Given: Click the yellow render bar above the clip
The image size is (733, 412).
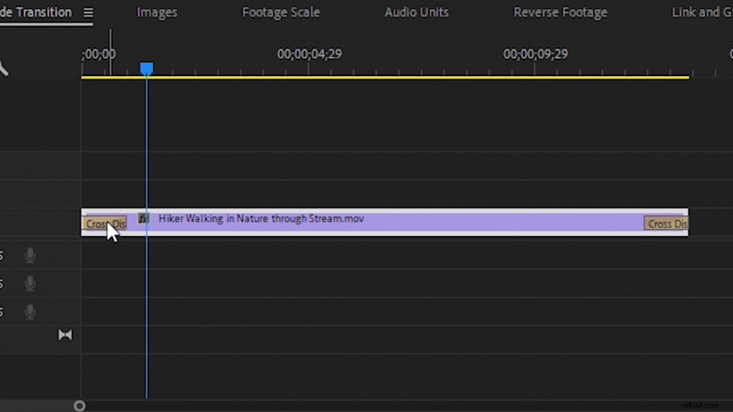Looking at the screenshot, I should tap(385, 77).
